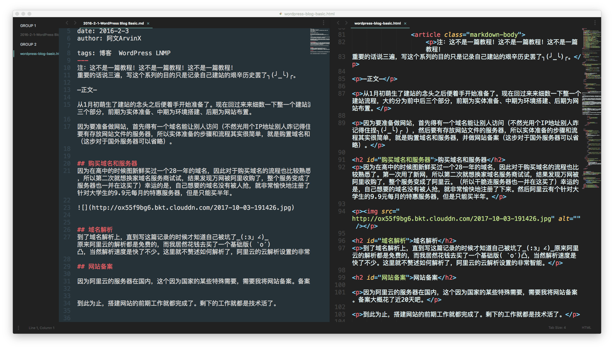Click the HTML pane minimap

tap(591, 107)
